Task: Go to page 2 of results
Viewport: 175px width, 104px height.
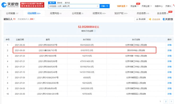Action: pyautogui.click(x=166, y=101)
